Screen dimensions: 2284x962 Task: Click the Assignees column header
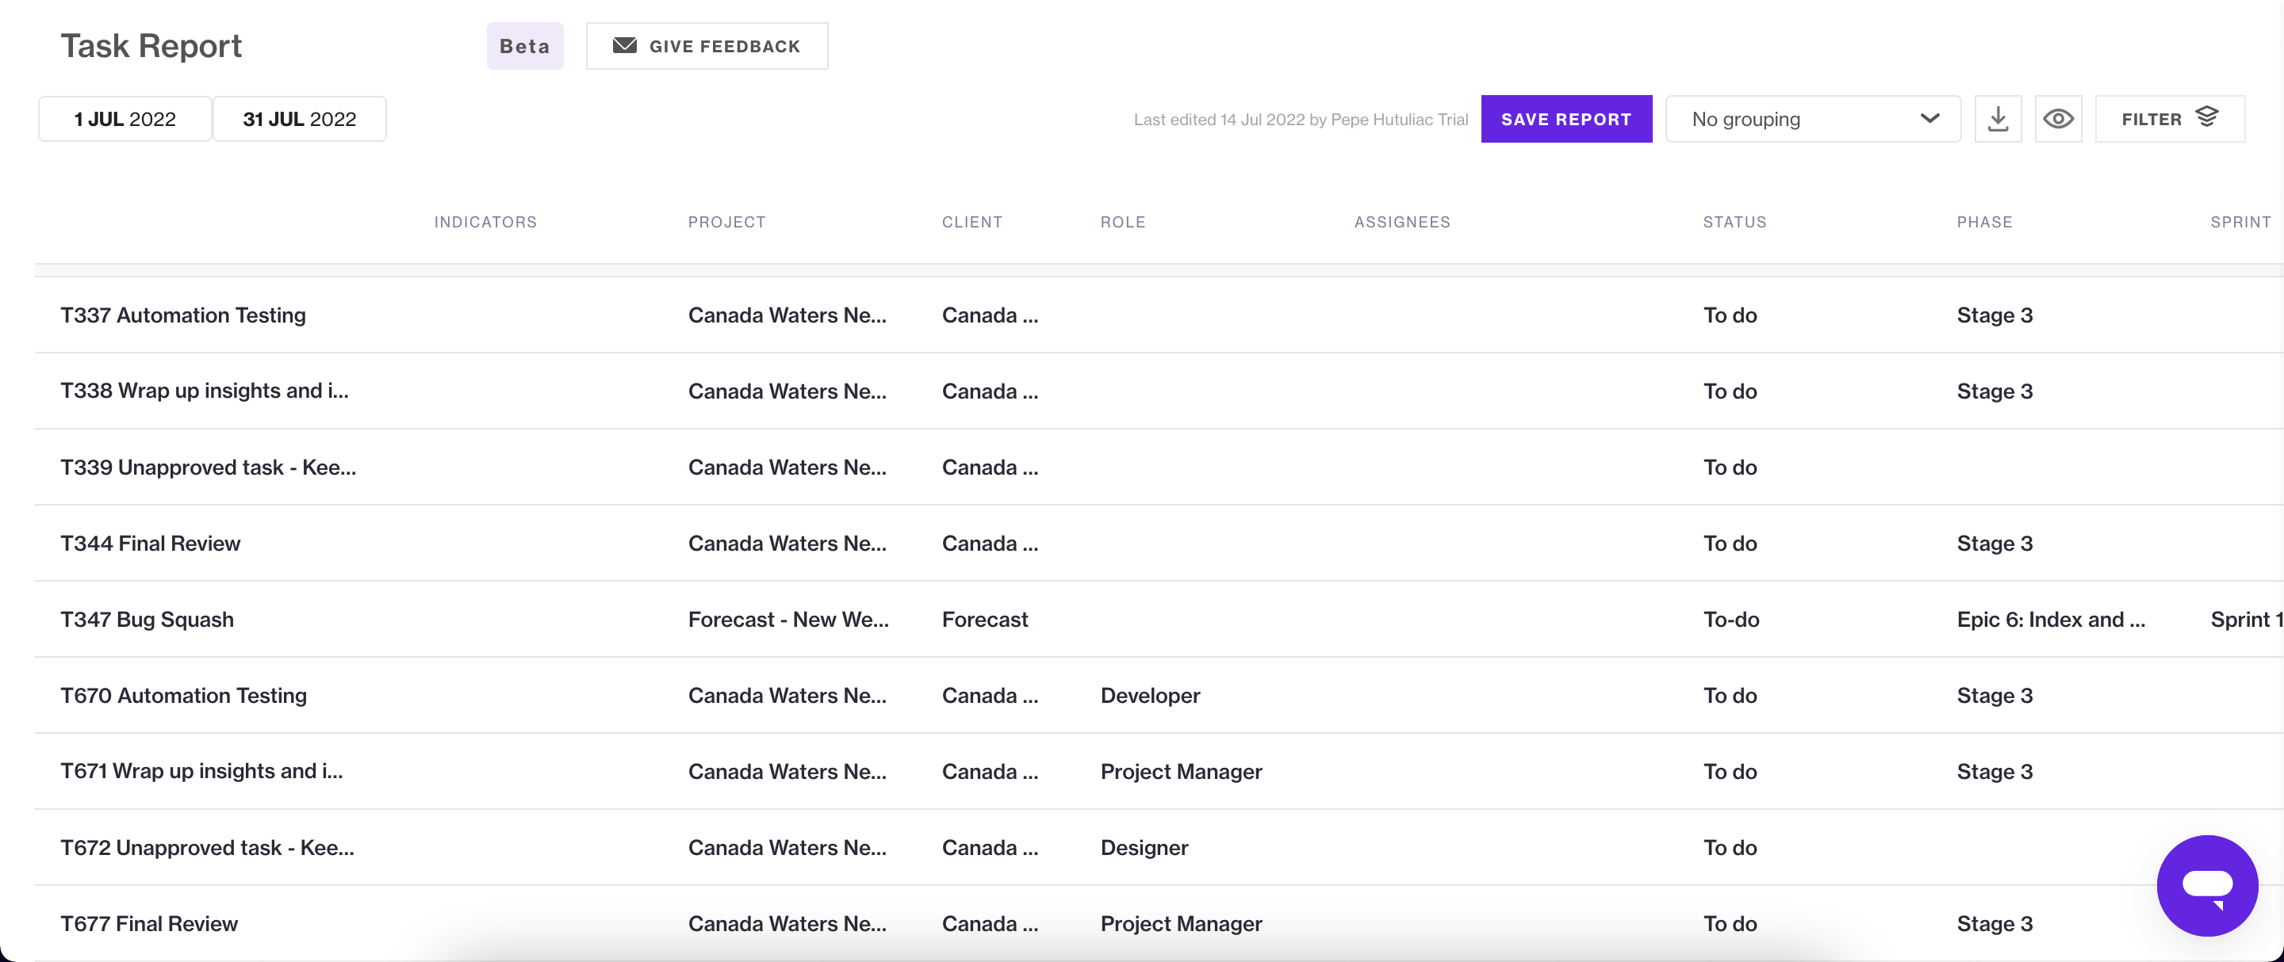pos(1402,223)
